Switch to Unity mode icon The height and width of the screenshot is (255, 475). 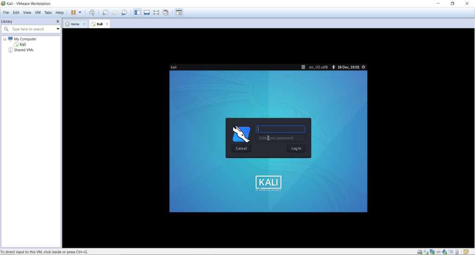click(x=166, y=13)
